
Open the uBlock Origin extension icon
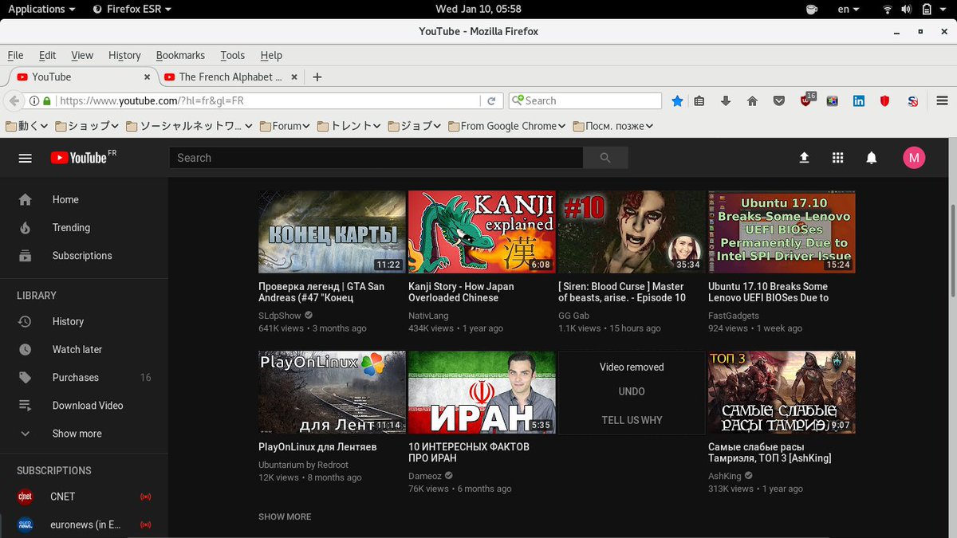(x=806, y=100)
